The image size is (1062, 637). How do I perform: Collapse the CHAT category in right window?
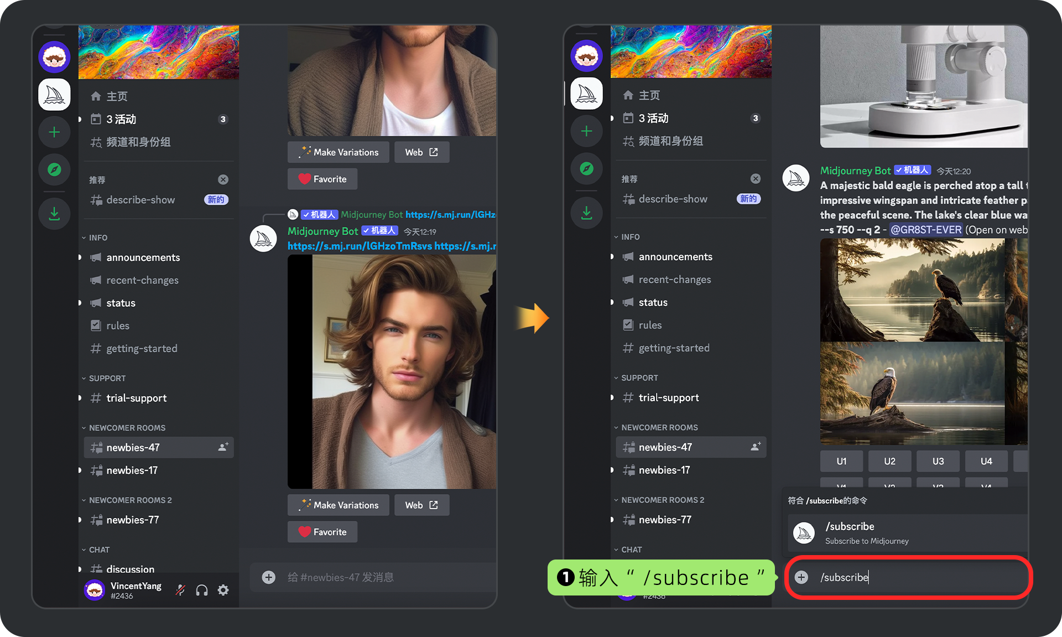tap(628, 550)
